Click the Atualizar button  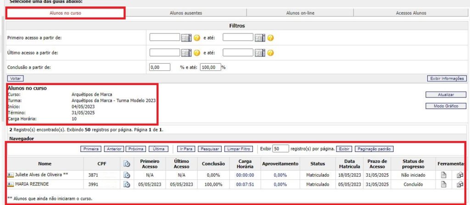[x=446, y=95]
